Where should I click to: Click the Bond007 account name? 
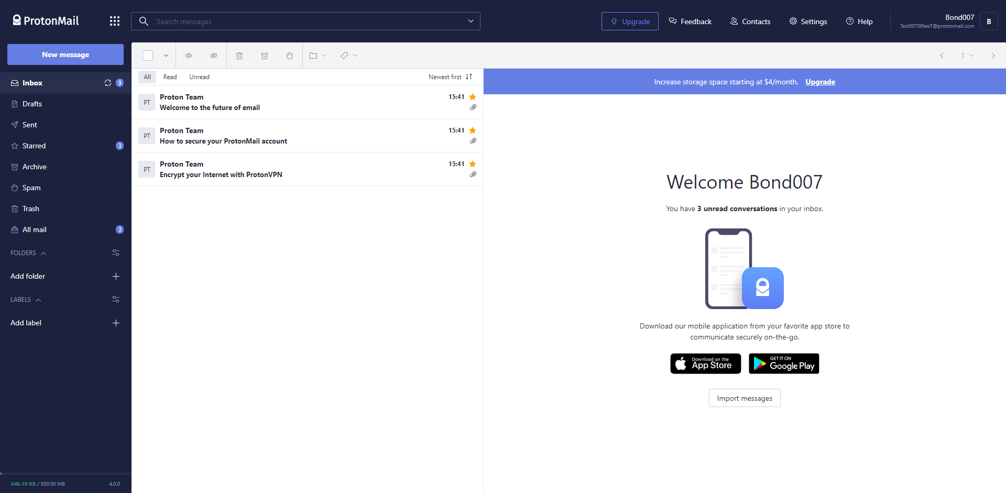point(959,17)
